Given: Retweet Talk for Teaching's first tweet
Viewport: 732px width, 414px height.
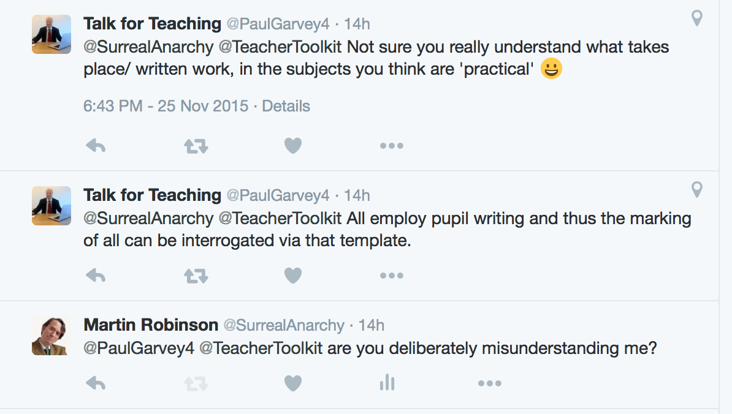Looking at the screenshot, I should click(195, 145).
